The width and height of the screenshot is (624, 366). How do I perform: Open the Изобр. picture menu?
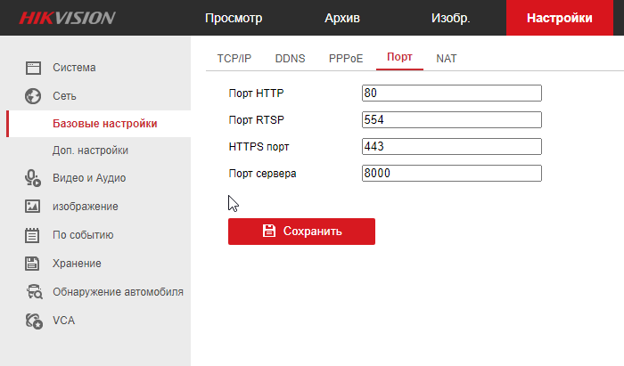pyautogui.click(x=451, y=18)
